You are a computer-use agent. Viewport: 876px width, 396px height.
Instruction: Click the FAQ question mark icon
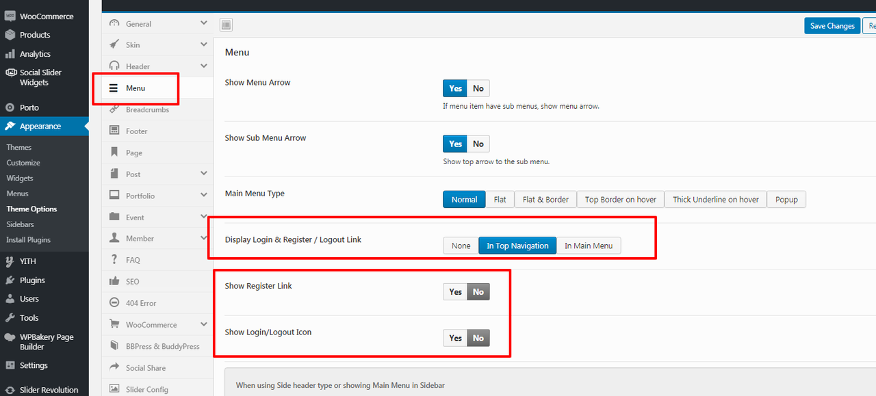pos(114,260)
